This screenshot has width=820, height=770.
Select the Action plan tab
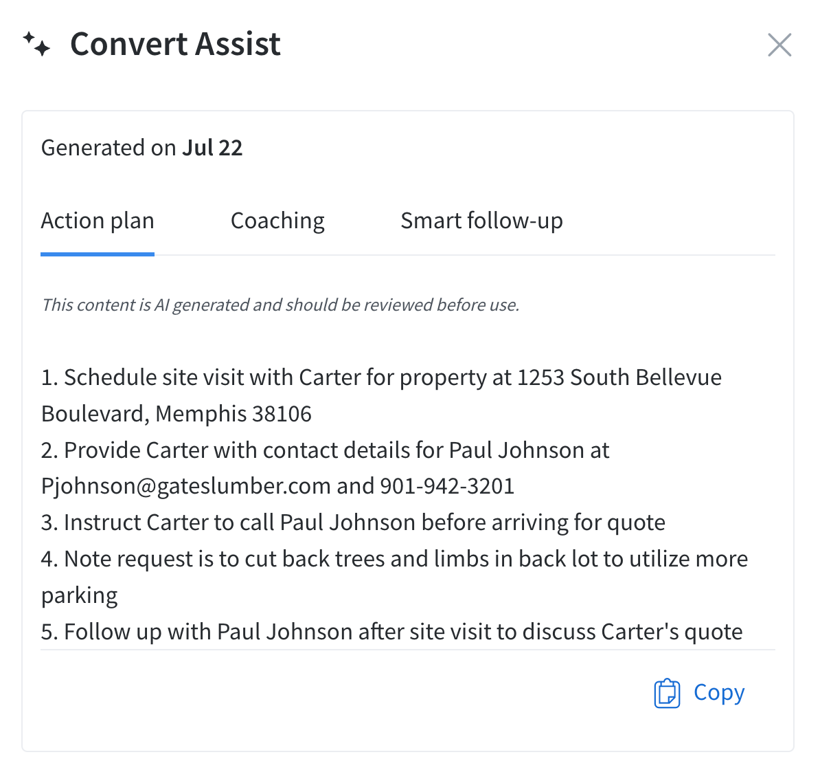pyautogui.click(x=98, y=221)
